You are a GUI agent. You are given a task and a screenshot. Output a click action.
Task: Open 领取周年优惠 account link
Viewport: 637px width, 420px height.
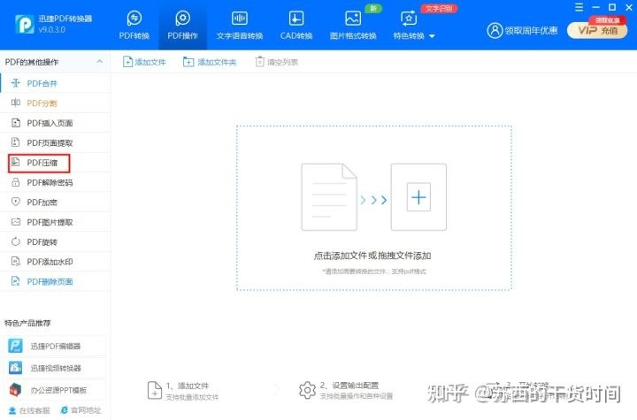[x=523, y=30]
